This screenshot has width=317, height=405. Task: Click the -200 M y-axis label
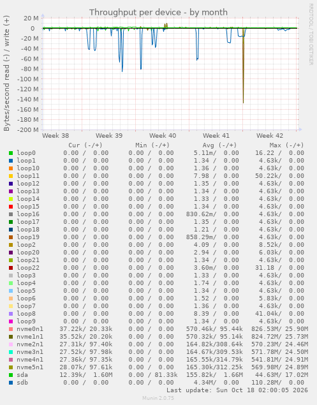[x=27, y=129]
